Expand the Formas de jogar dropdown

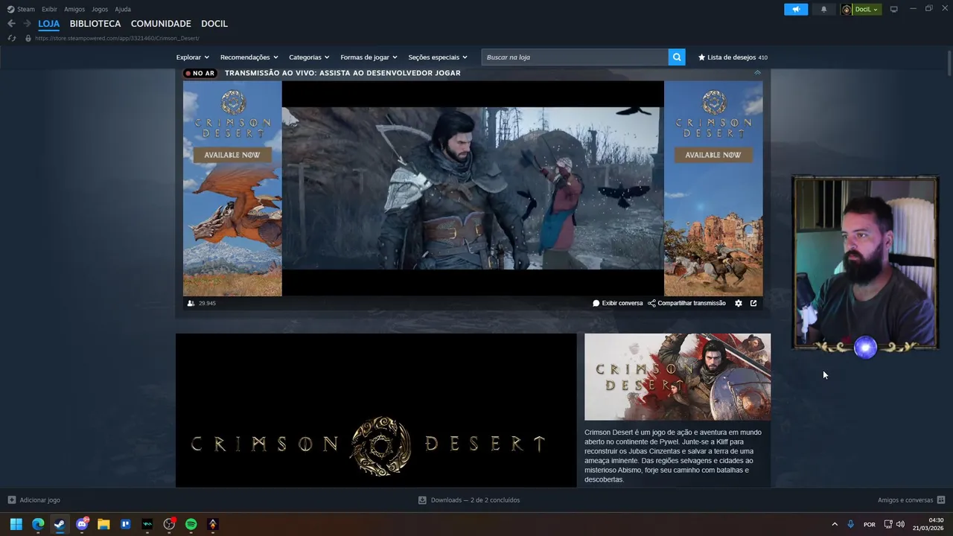pyautogui.click(x=369, y=57)
